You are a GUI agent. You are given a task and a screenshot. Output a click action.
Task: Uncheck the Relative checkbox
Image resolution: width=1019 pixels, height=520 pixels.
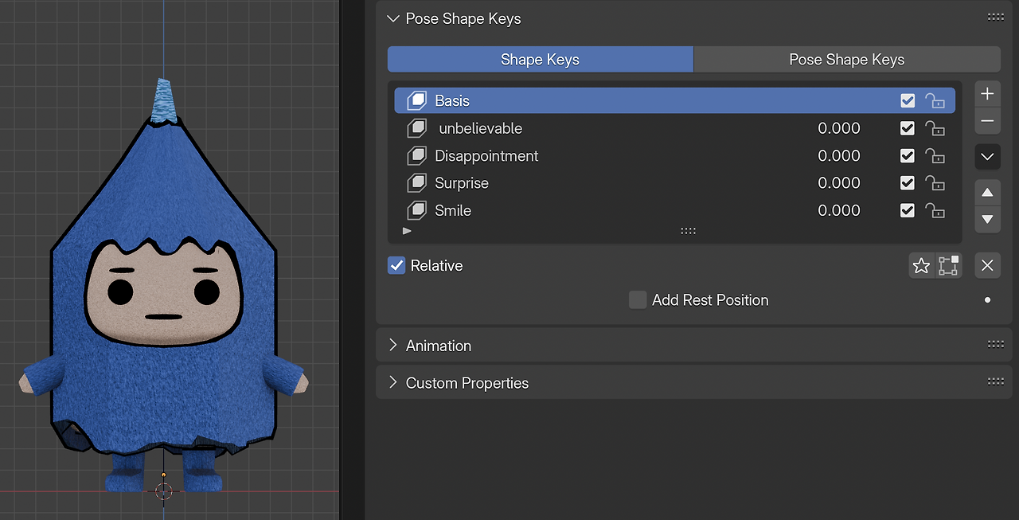click(x=396, y=265)
